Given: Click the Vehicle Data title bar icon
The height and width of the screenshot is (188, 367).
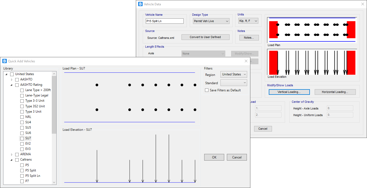Looking at the screenshot, I should click(140, 4).
